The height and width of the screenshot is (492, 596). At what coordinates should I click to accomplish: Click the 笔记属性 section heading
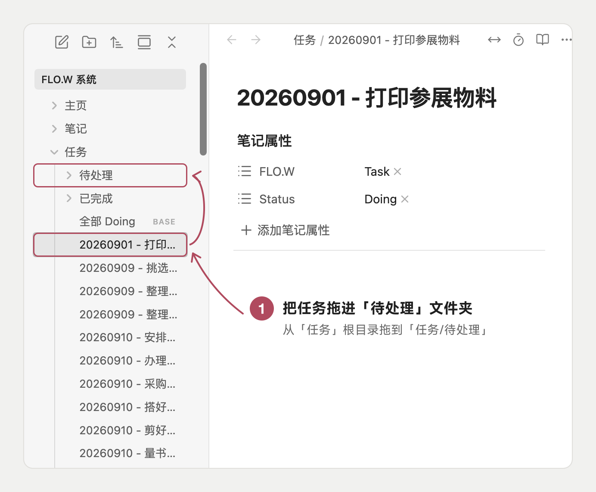[x=264, y=141]
